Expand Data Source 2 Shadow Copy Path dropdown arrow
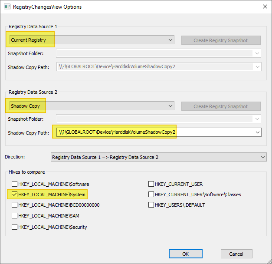272x264 pixels. pyautogui.click(x=257, y=132)
